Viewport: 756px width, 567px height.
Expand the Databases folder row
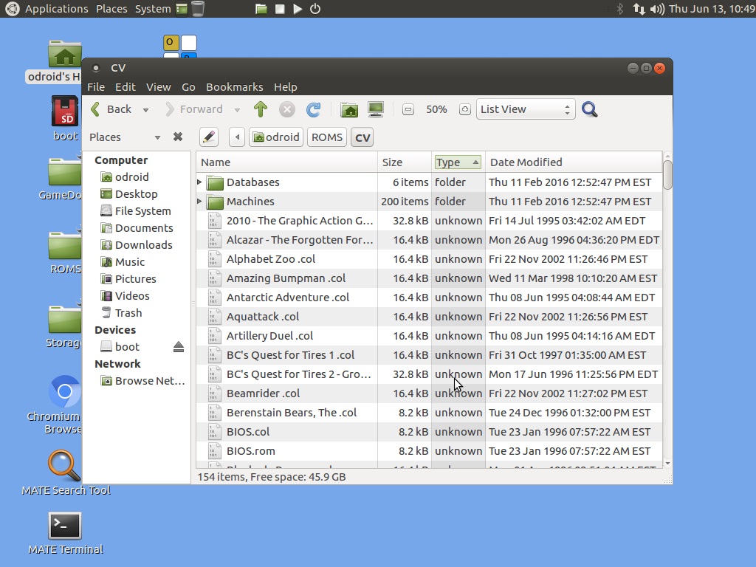click(200, 182)
